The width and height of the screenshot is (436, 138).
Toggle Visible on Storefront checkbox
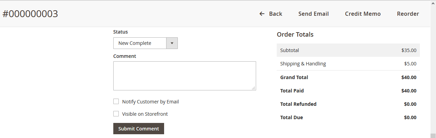click(116, 114)
